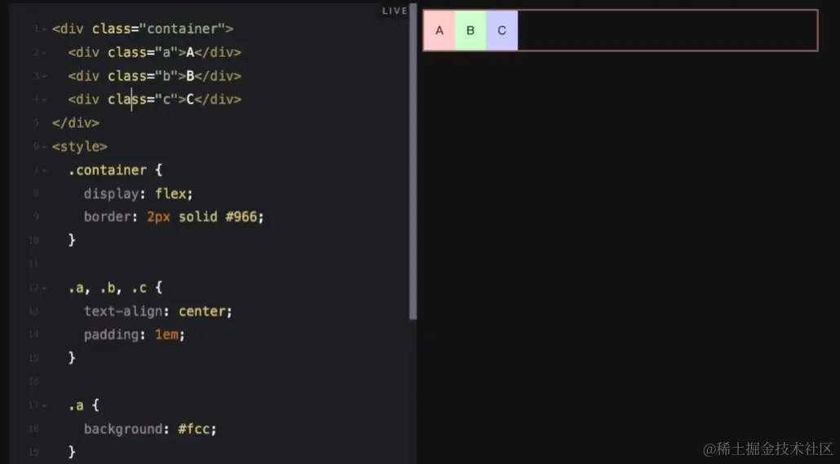Click the code line <div class="a">A</div>
This screenshot has width=840, height=464.
tap(154, 52)
